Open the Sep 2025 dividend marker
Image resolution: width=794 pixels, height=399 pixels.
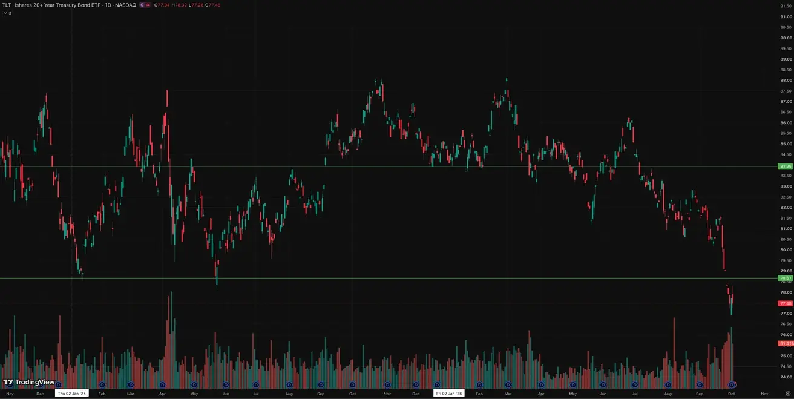pos(320,384)
